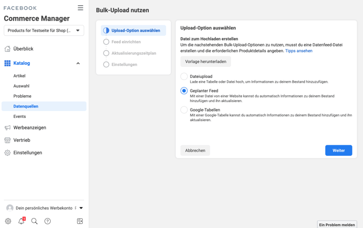Go to Artikel under Katalog

point(20,76)
